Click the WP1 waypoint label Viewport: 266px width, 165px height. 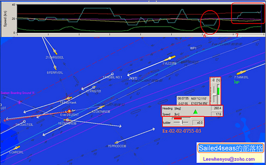click(193, 48)
